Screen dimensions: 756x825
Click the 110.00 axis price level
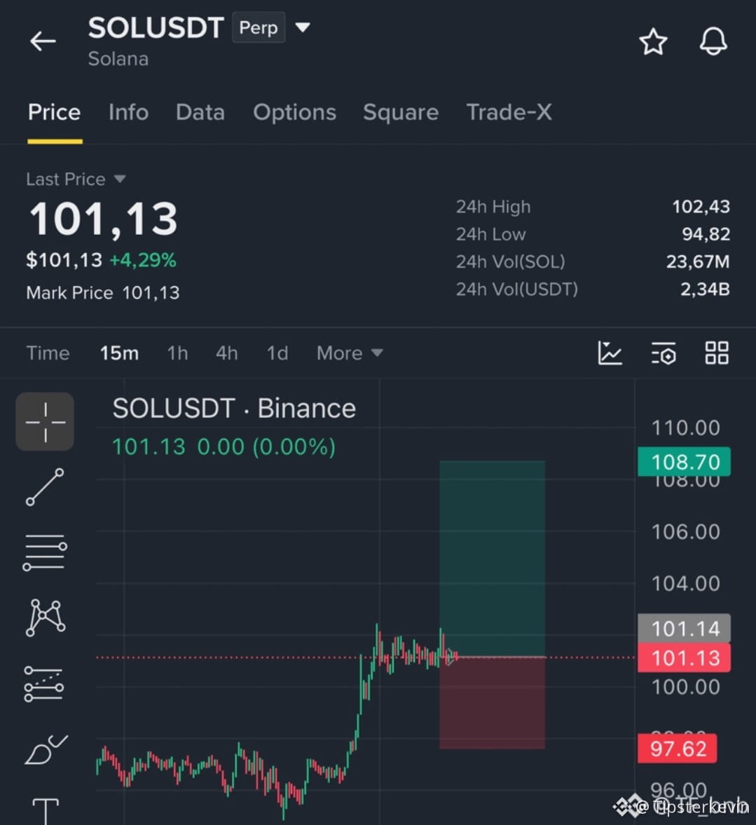pos(685,428)
